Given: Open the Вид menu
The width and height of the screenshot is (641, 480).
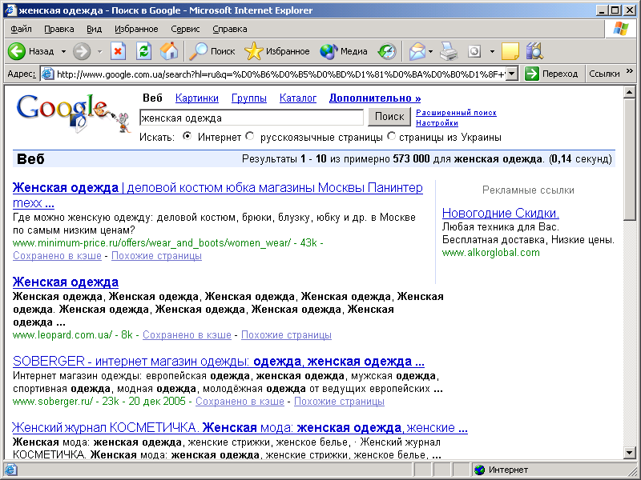Looking at the screenshot, I should pyautogui.click(x=94, y=29).
